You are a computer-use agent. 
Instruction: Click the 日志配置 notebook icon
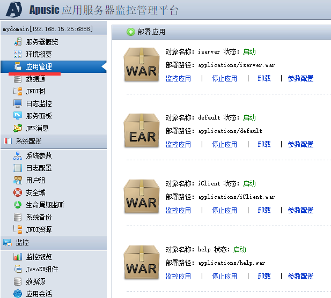coord(18,168)
